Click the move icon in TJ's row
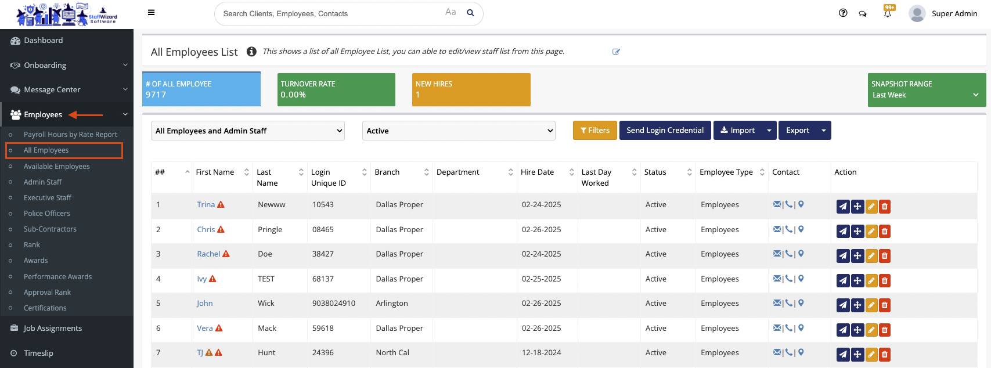Screen dimensions: 991x368 click(x=857, y=355)
